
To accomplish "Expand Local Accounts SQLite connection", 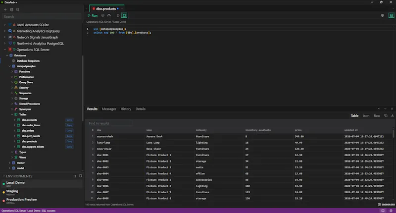I will 4,25.
